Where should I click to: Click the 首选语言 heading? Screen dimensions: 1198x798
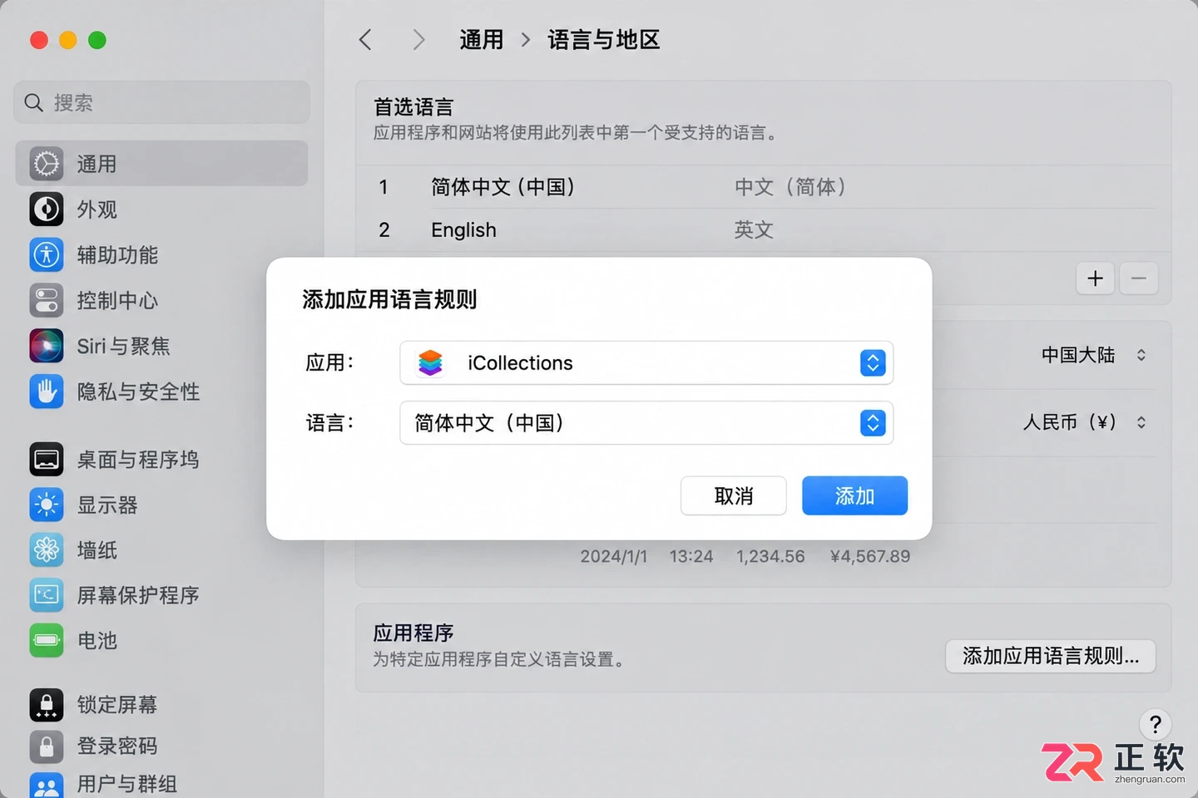click(x=413, y=106)
